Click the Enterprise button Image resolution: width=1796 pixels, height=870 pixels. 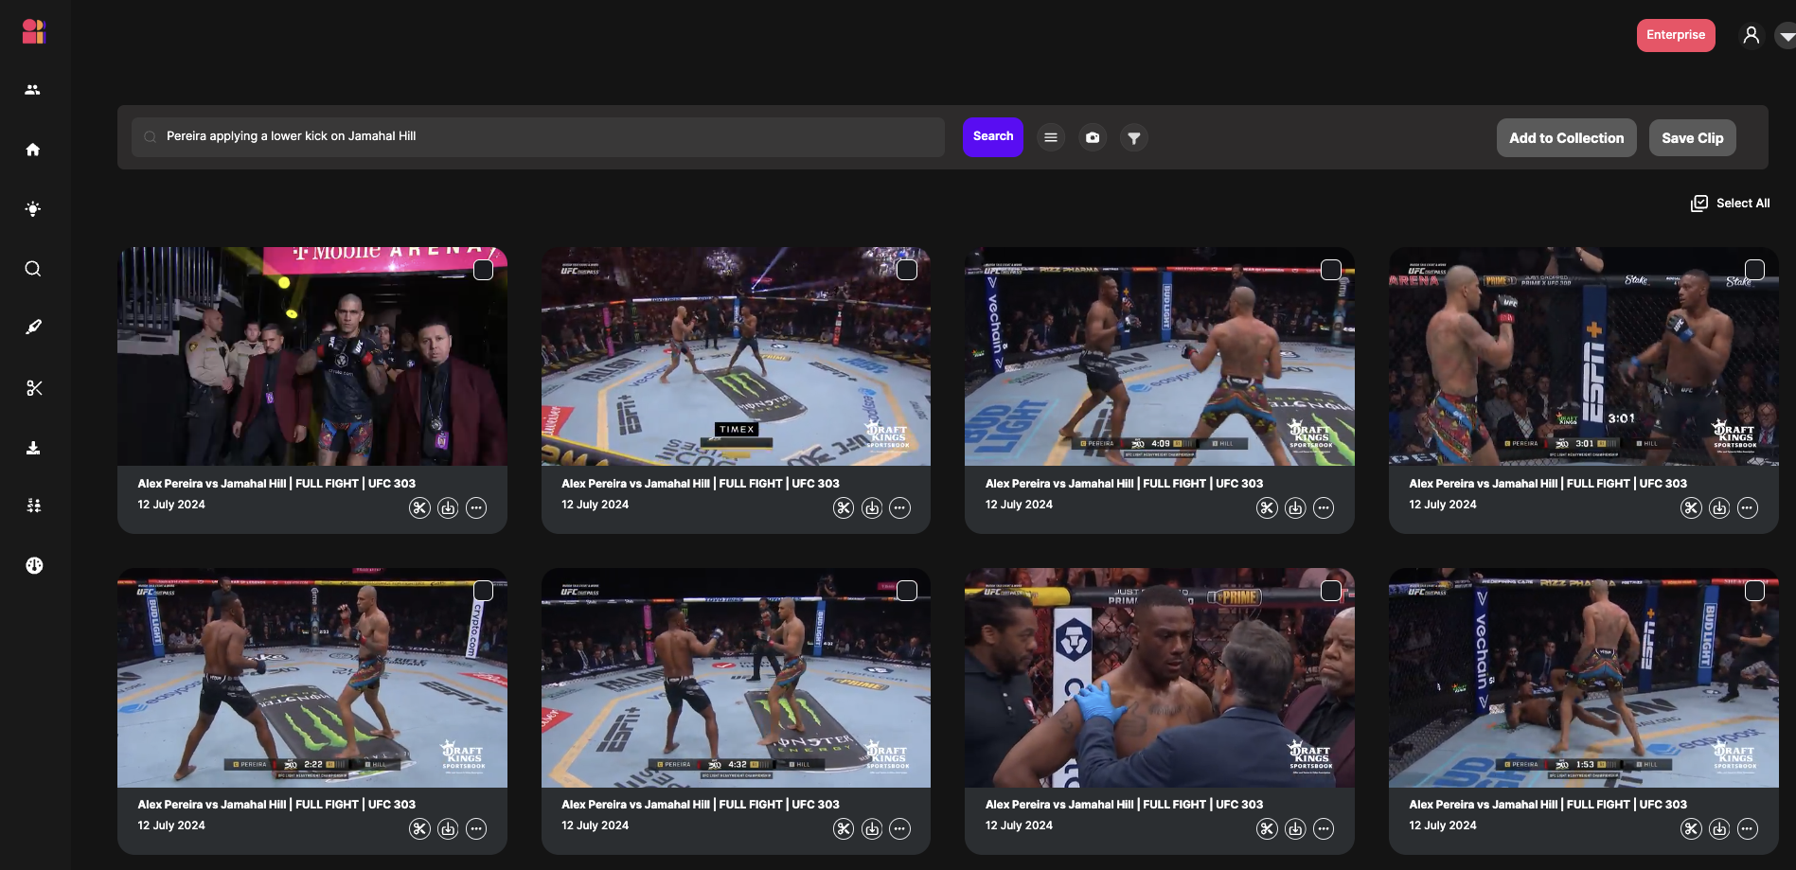[x=1676, y=34]
